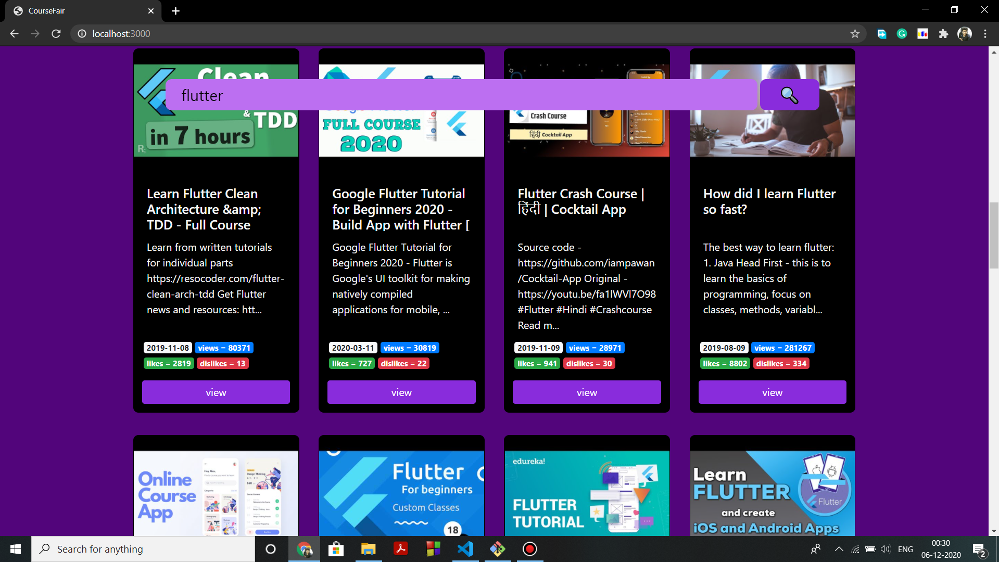Click title Learn Flutter Clean Architecture
Screen dimensions: 999x562
(204, 209)
